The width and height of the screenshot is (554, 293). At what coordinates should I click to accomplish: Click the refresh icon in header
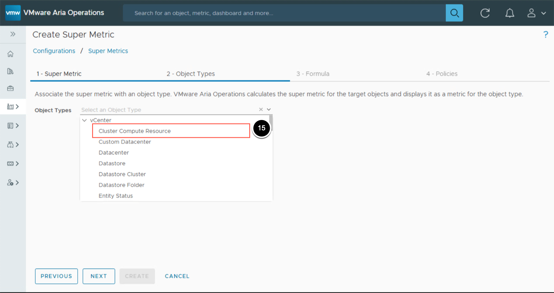coord(485,13)
